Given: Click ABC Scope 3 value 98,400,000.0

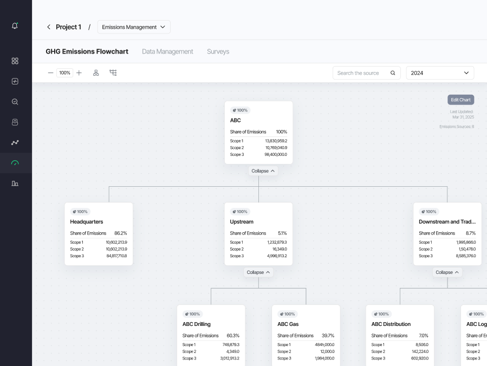Looking at the screenshot, I should pos(276,155).
